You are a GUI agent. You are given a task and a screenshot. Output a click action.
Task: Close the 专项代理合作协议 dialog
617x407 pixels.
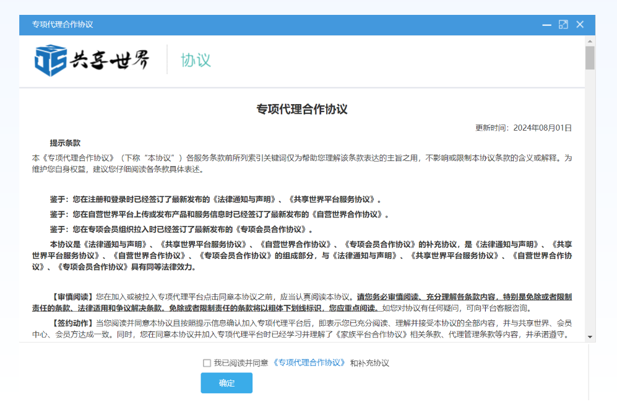[580, 25]
